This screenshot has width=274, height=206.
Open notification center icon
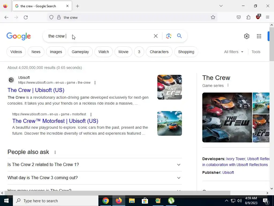point(265,201)
